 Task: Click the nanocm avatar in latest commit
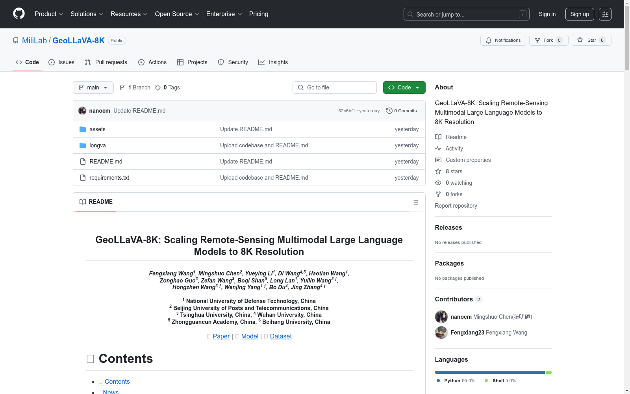[x=82, y=111]
